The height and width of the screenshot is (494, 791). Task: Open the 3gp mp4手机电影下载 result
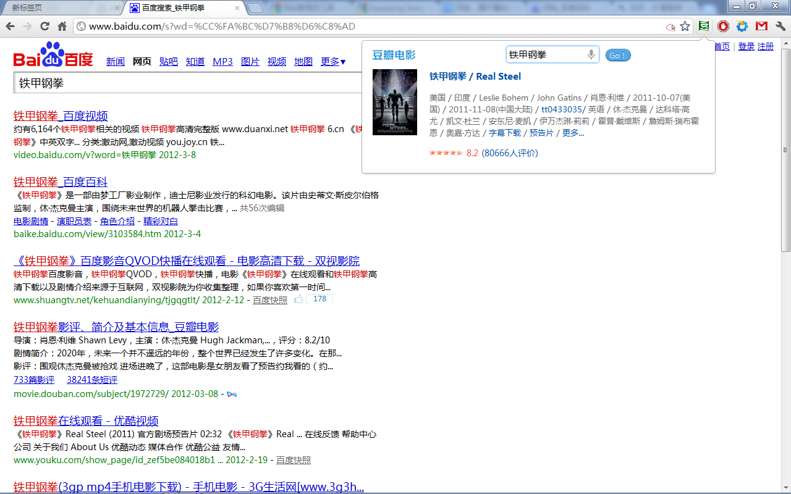click(x=188, y=487)
